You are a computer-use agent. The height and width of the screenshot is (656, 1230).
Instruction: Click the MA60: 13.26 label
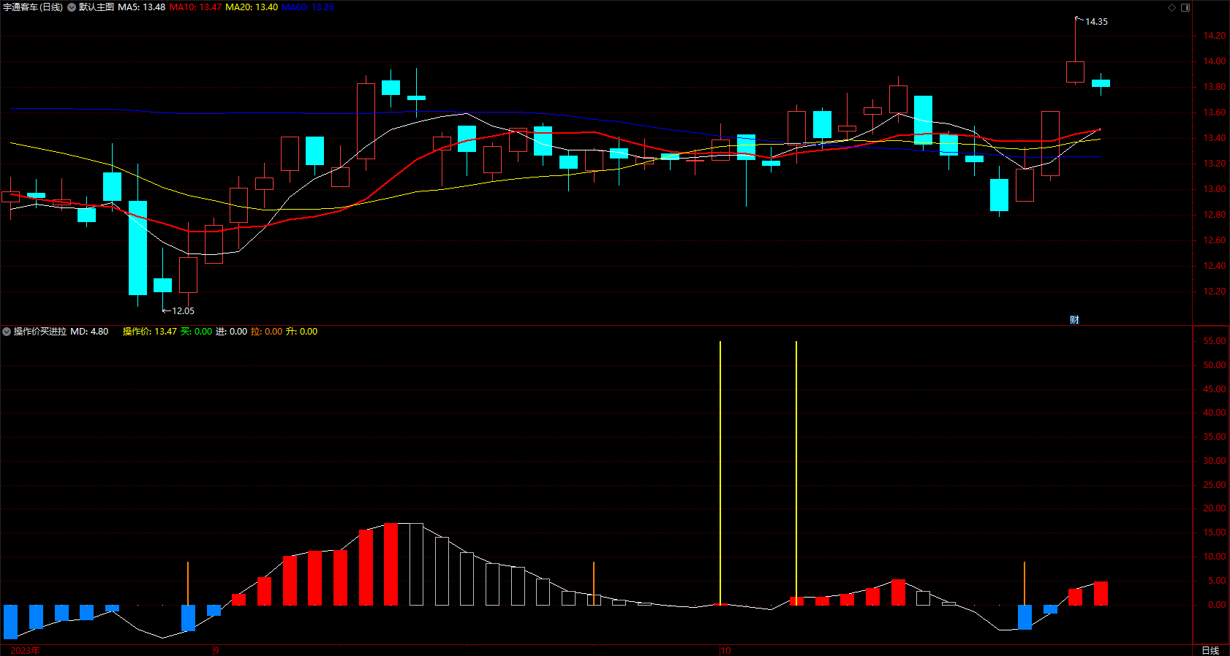(x=308, y=7)
